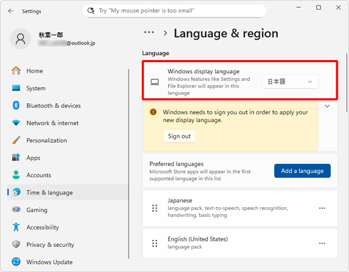Image resolution: width=349 pixels, height=272 pixels.
Task: Open the breadcrumb ellipsis menu
Action: [x=149, y=32]
